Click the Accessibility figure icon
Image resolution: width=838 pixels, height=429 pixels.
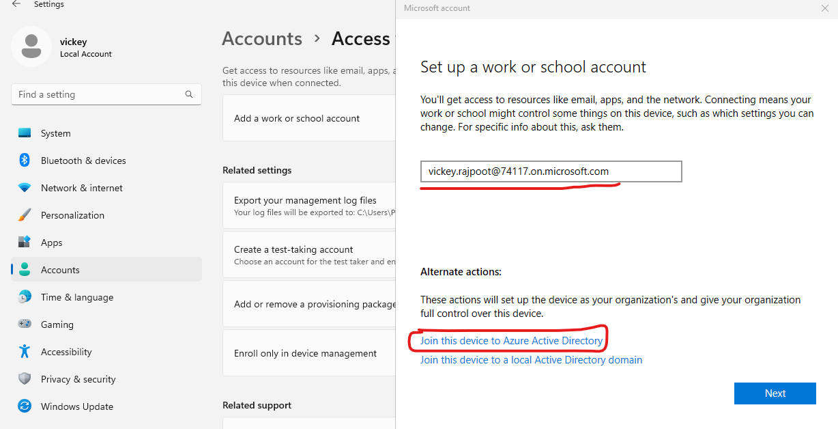coord(25,352)
